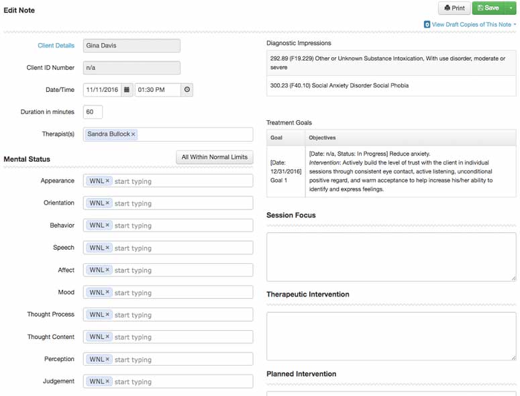Click into the Therapeutic Intervention text area
Viewport: 520px width, 396px height.
pos(391,336)
